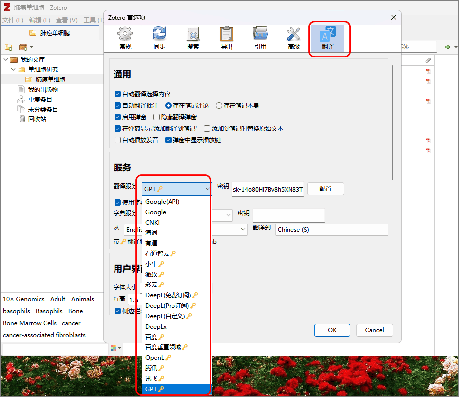Click the highlighted 翻译 (Translate) icon

(329, 37)
